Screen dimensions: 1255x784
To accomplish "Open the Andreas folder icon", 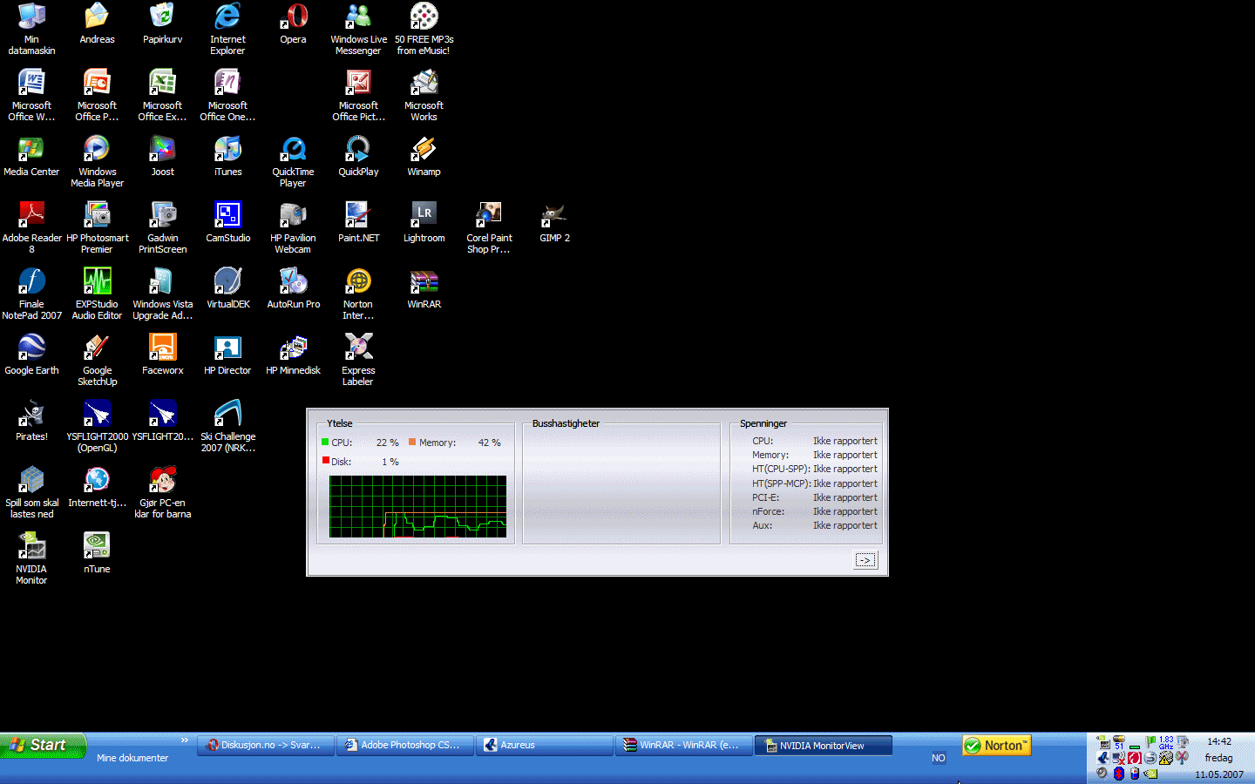I will pyautogui.click(x=97, y=24).
